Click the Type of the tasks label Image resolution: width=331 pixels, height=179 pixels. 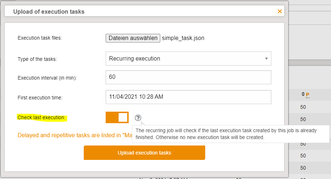(x=37, y=59)
